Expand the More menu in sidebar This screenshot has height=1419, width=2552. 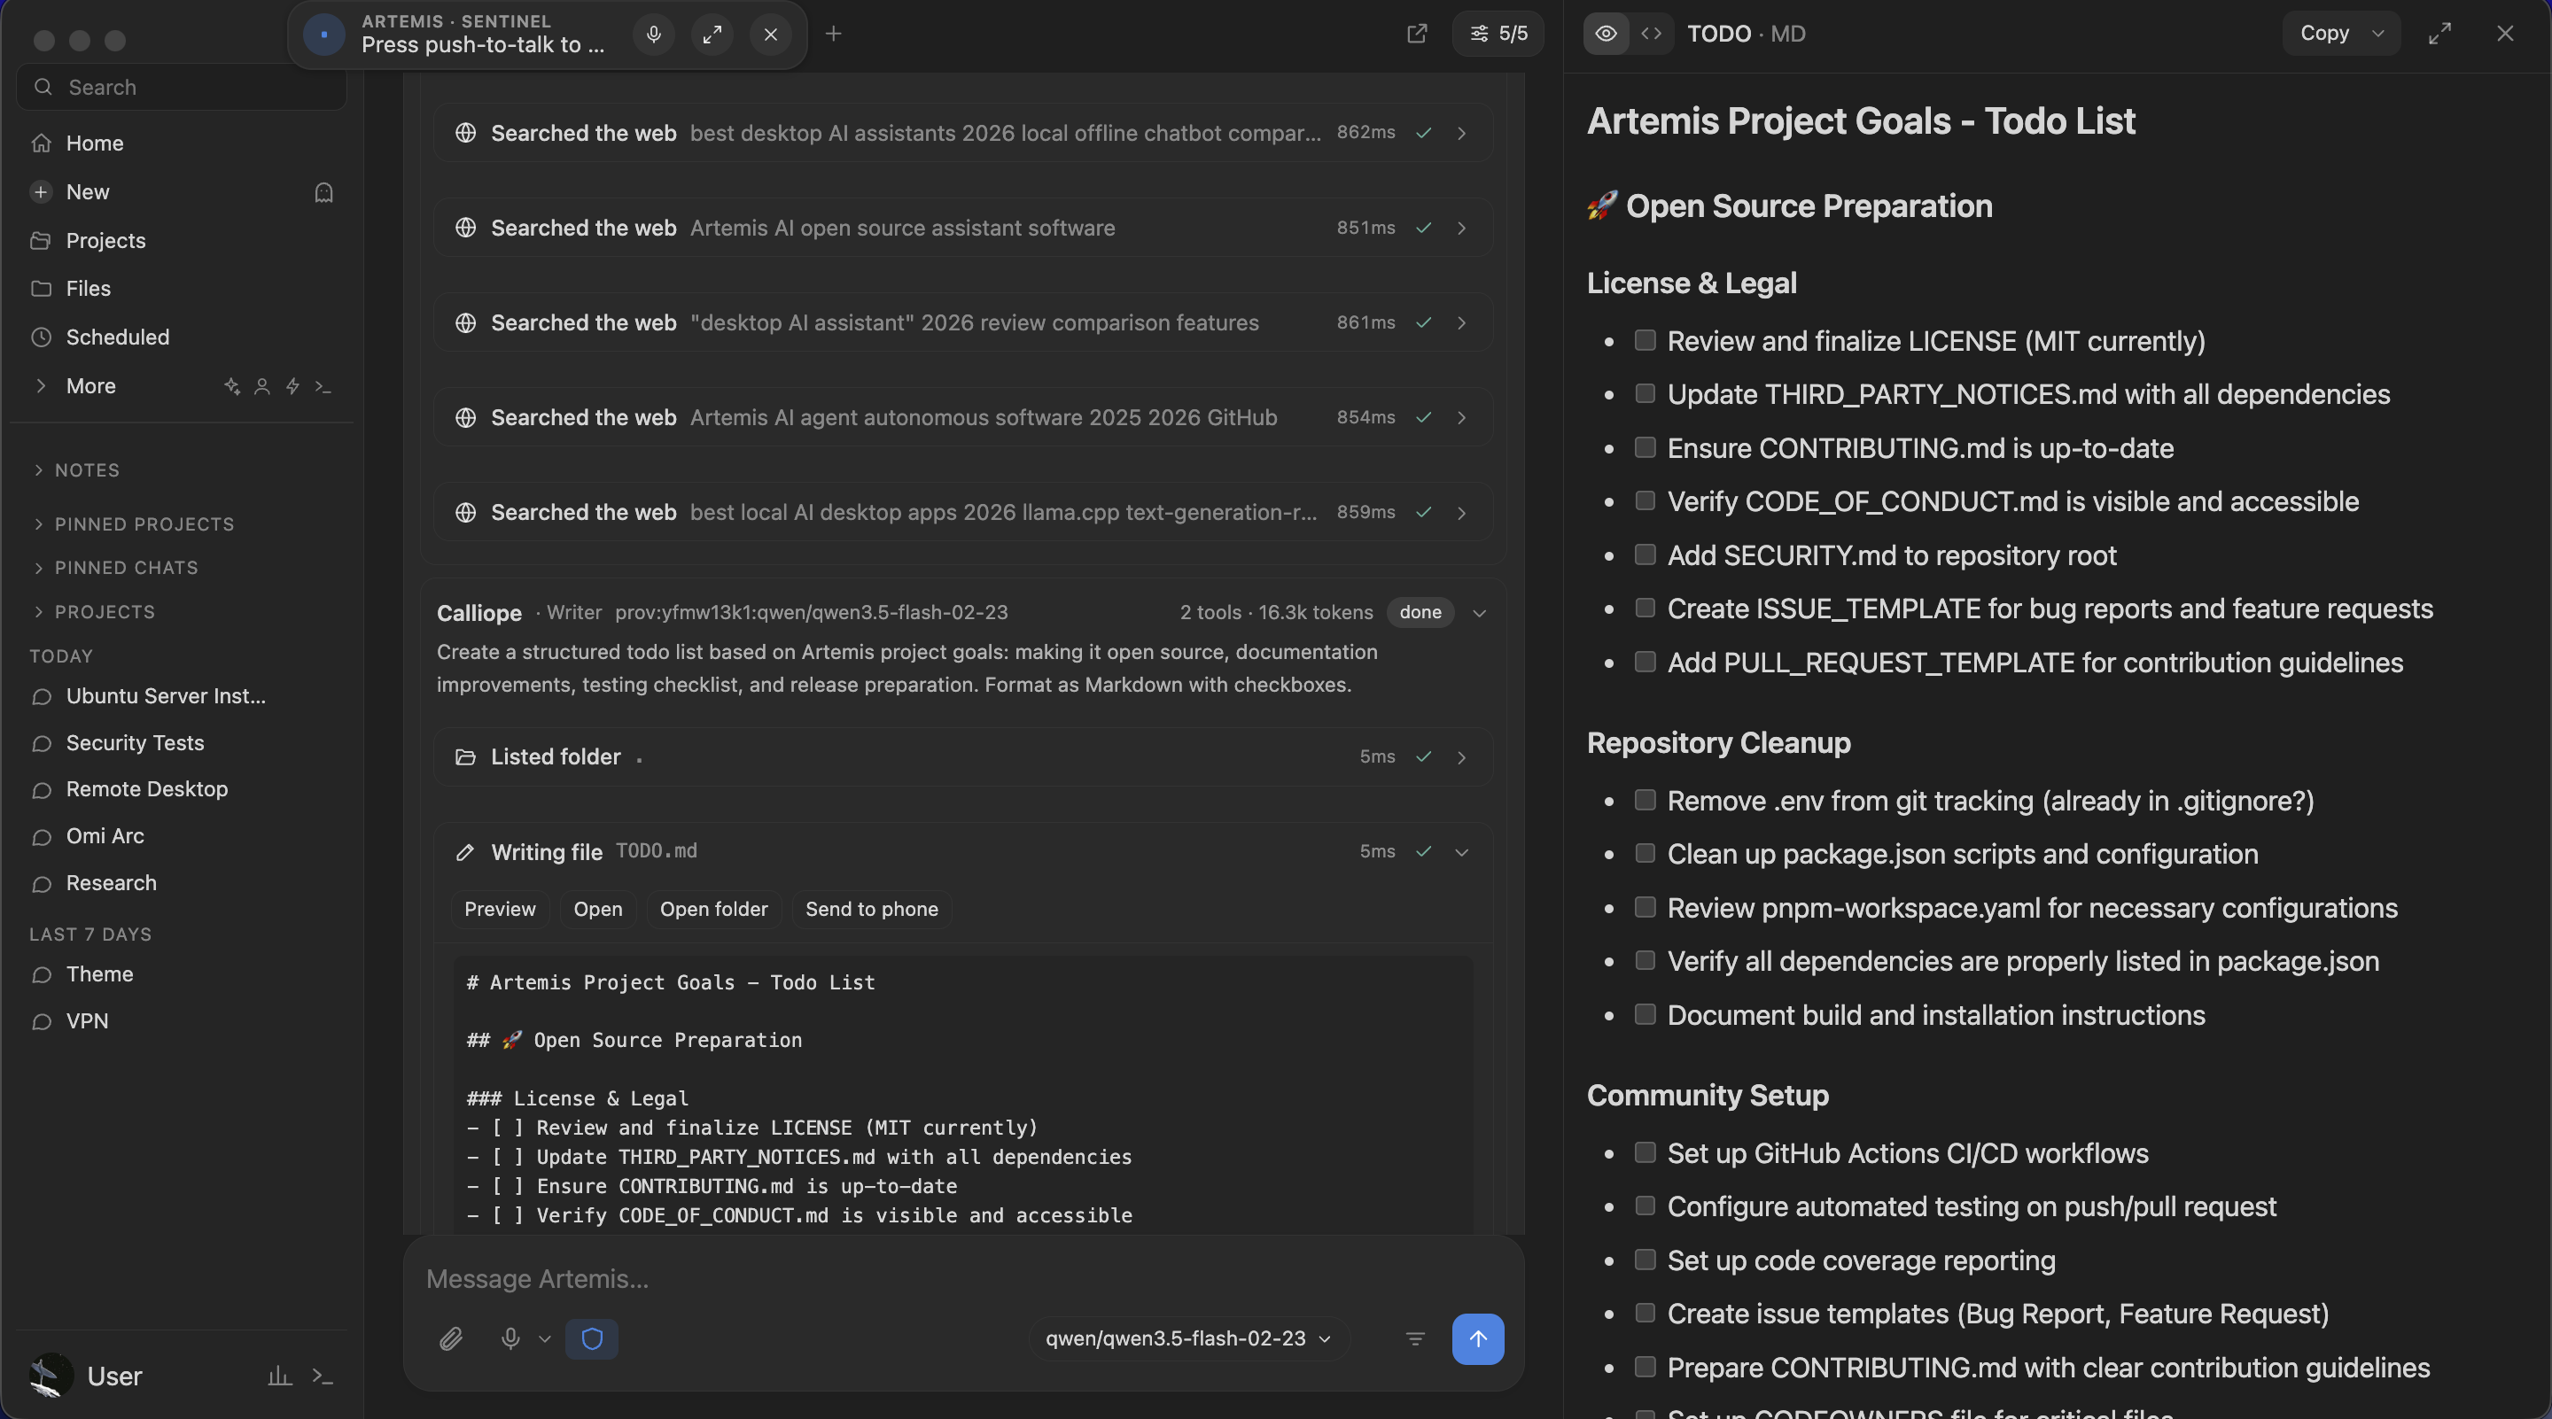(x=74, y=386)
